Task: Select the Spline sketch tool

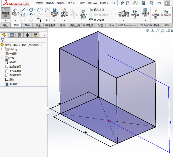Action: [39, 10]
